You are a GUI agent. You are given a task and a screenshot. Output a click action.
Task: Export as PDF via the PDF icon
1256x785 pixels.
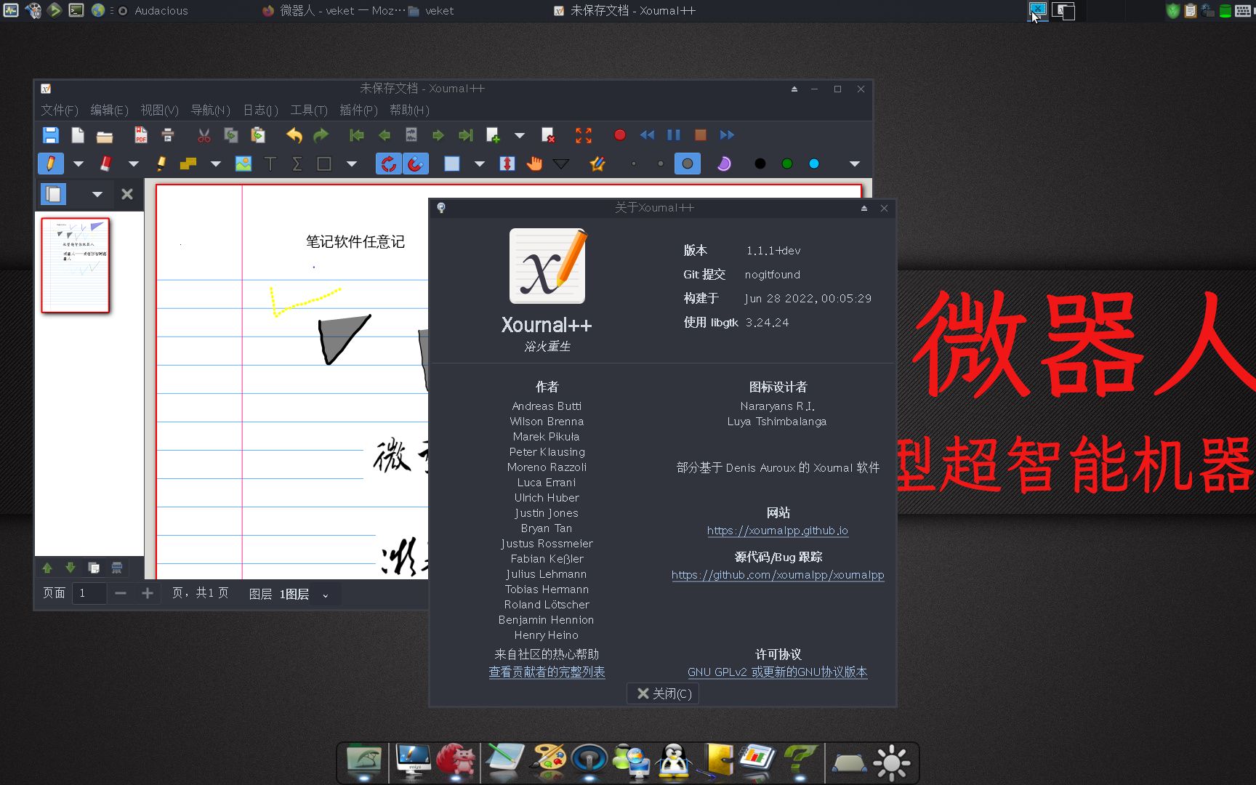click(x=141, y=135)
